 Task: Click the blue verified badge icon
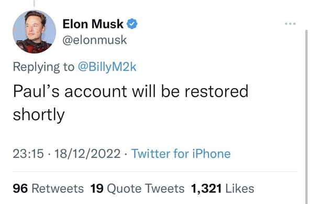[132, 24]
